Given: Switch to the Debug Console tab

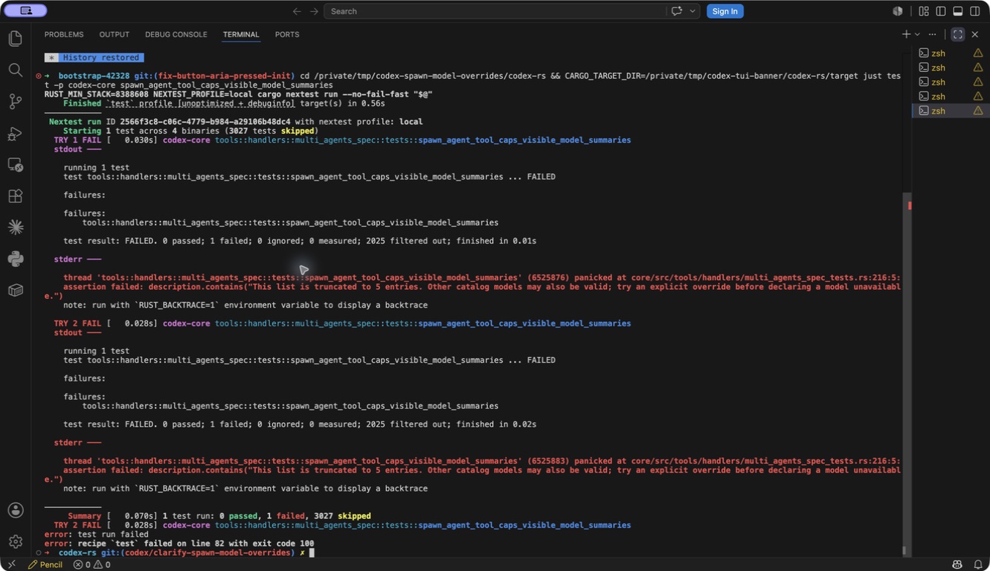Looking at the screenshot, I should (176, 34).
